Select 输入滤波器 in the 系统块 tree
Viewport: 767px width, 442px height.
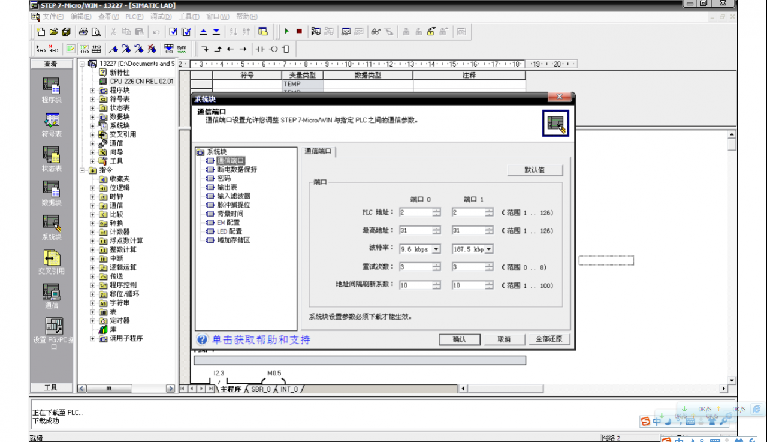point(234,196)
